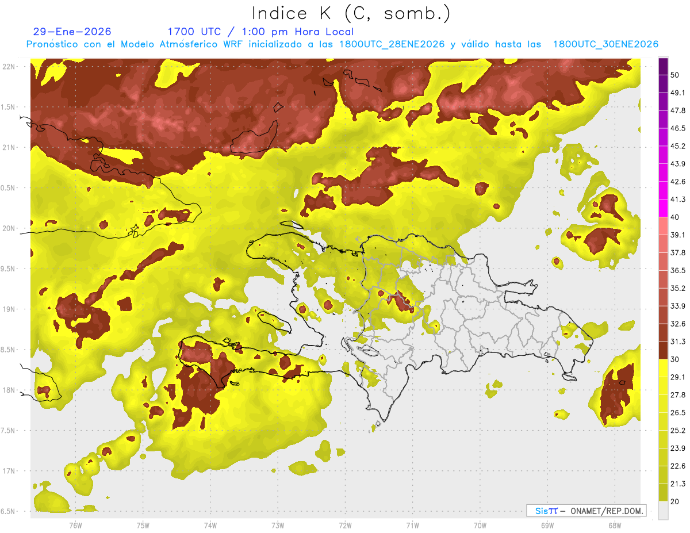Screen dimensions: 690x533
Task: Click the "20N" latitude axis label
Action: click(x=10, y=228)
